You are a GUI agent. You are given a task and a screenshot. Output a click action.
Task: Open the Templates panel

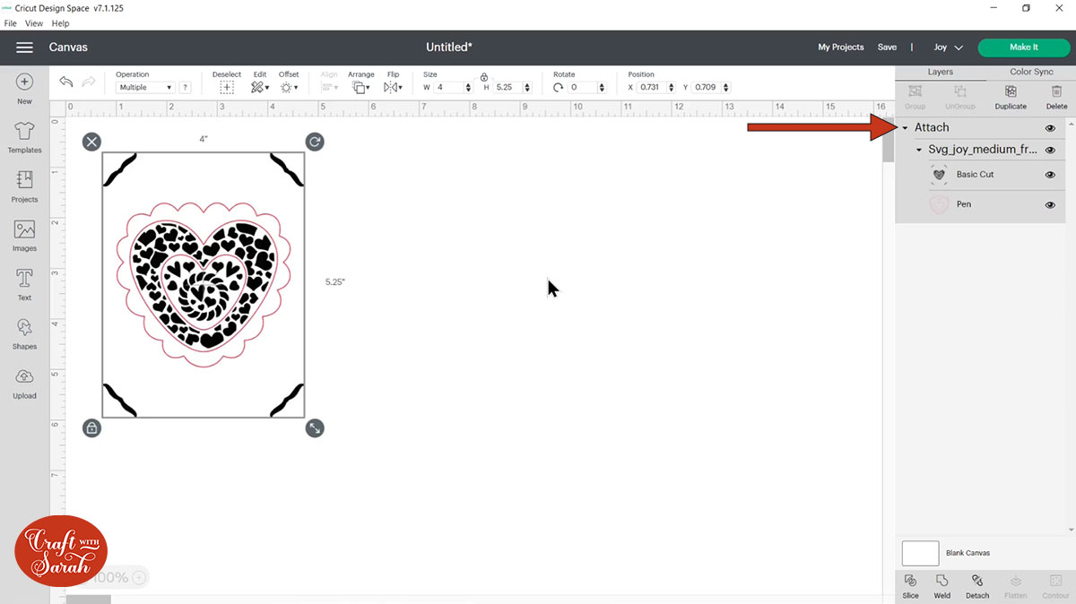[24, 137]
